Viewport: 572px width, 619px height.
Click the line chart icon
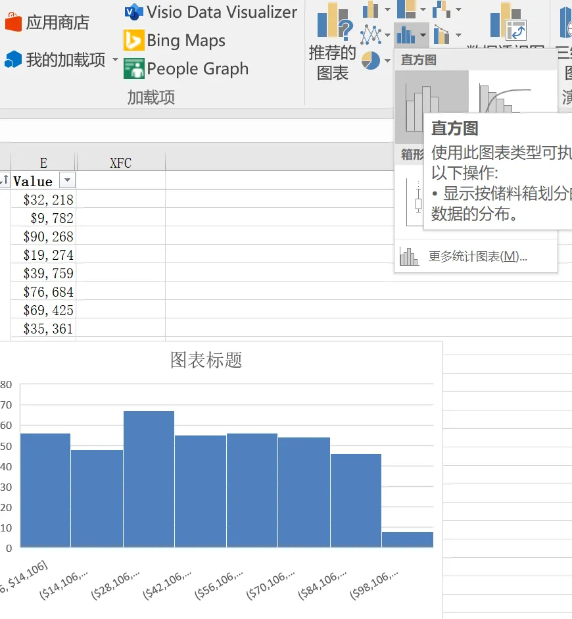pos(370,35)
